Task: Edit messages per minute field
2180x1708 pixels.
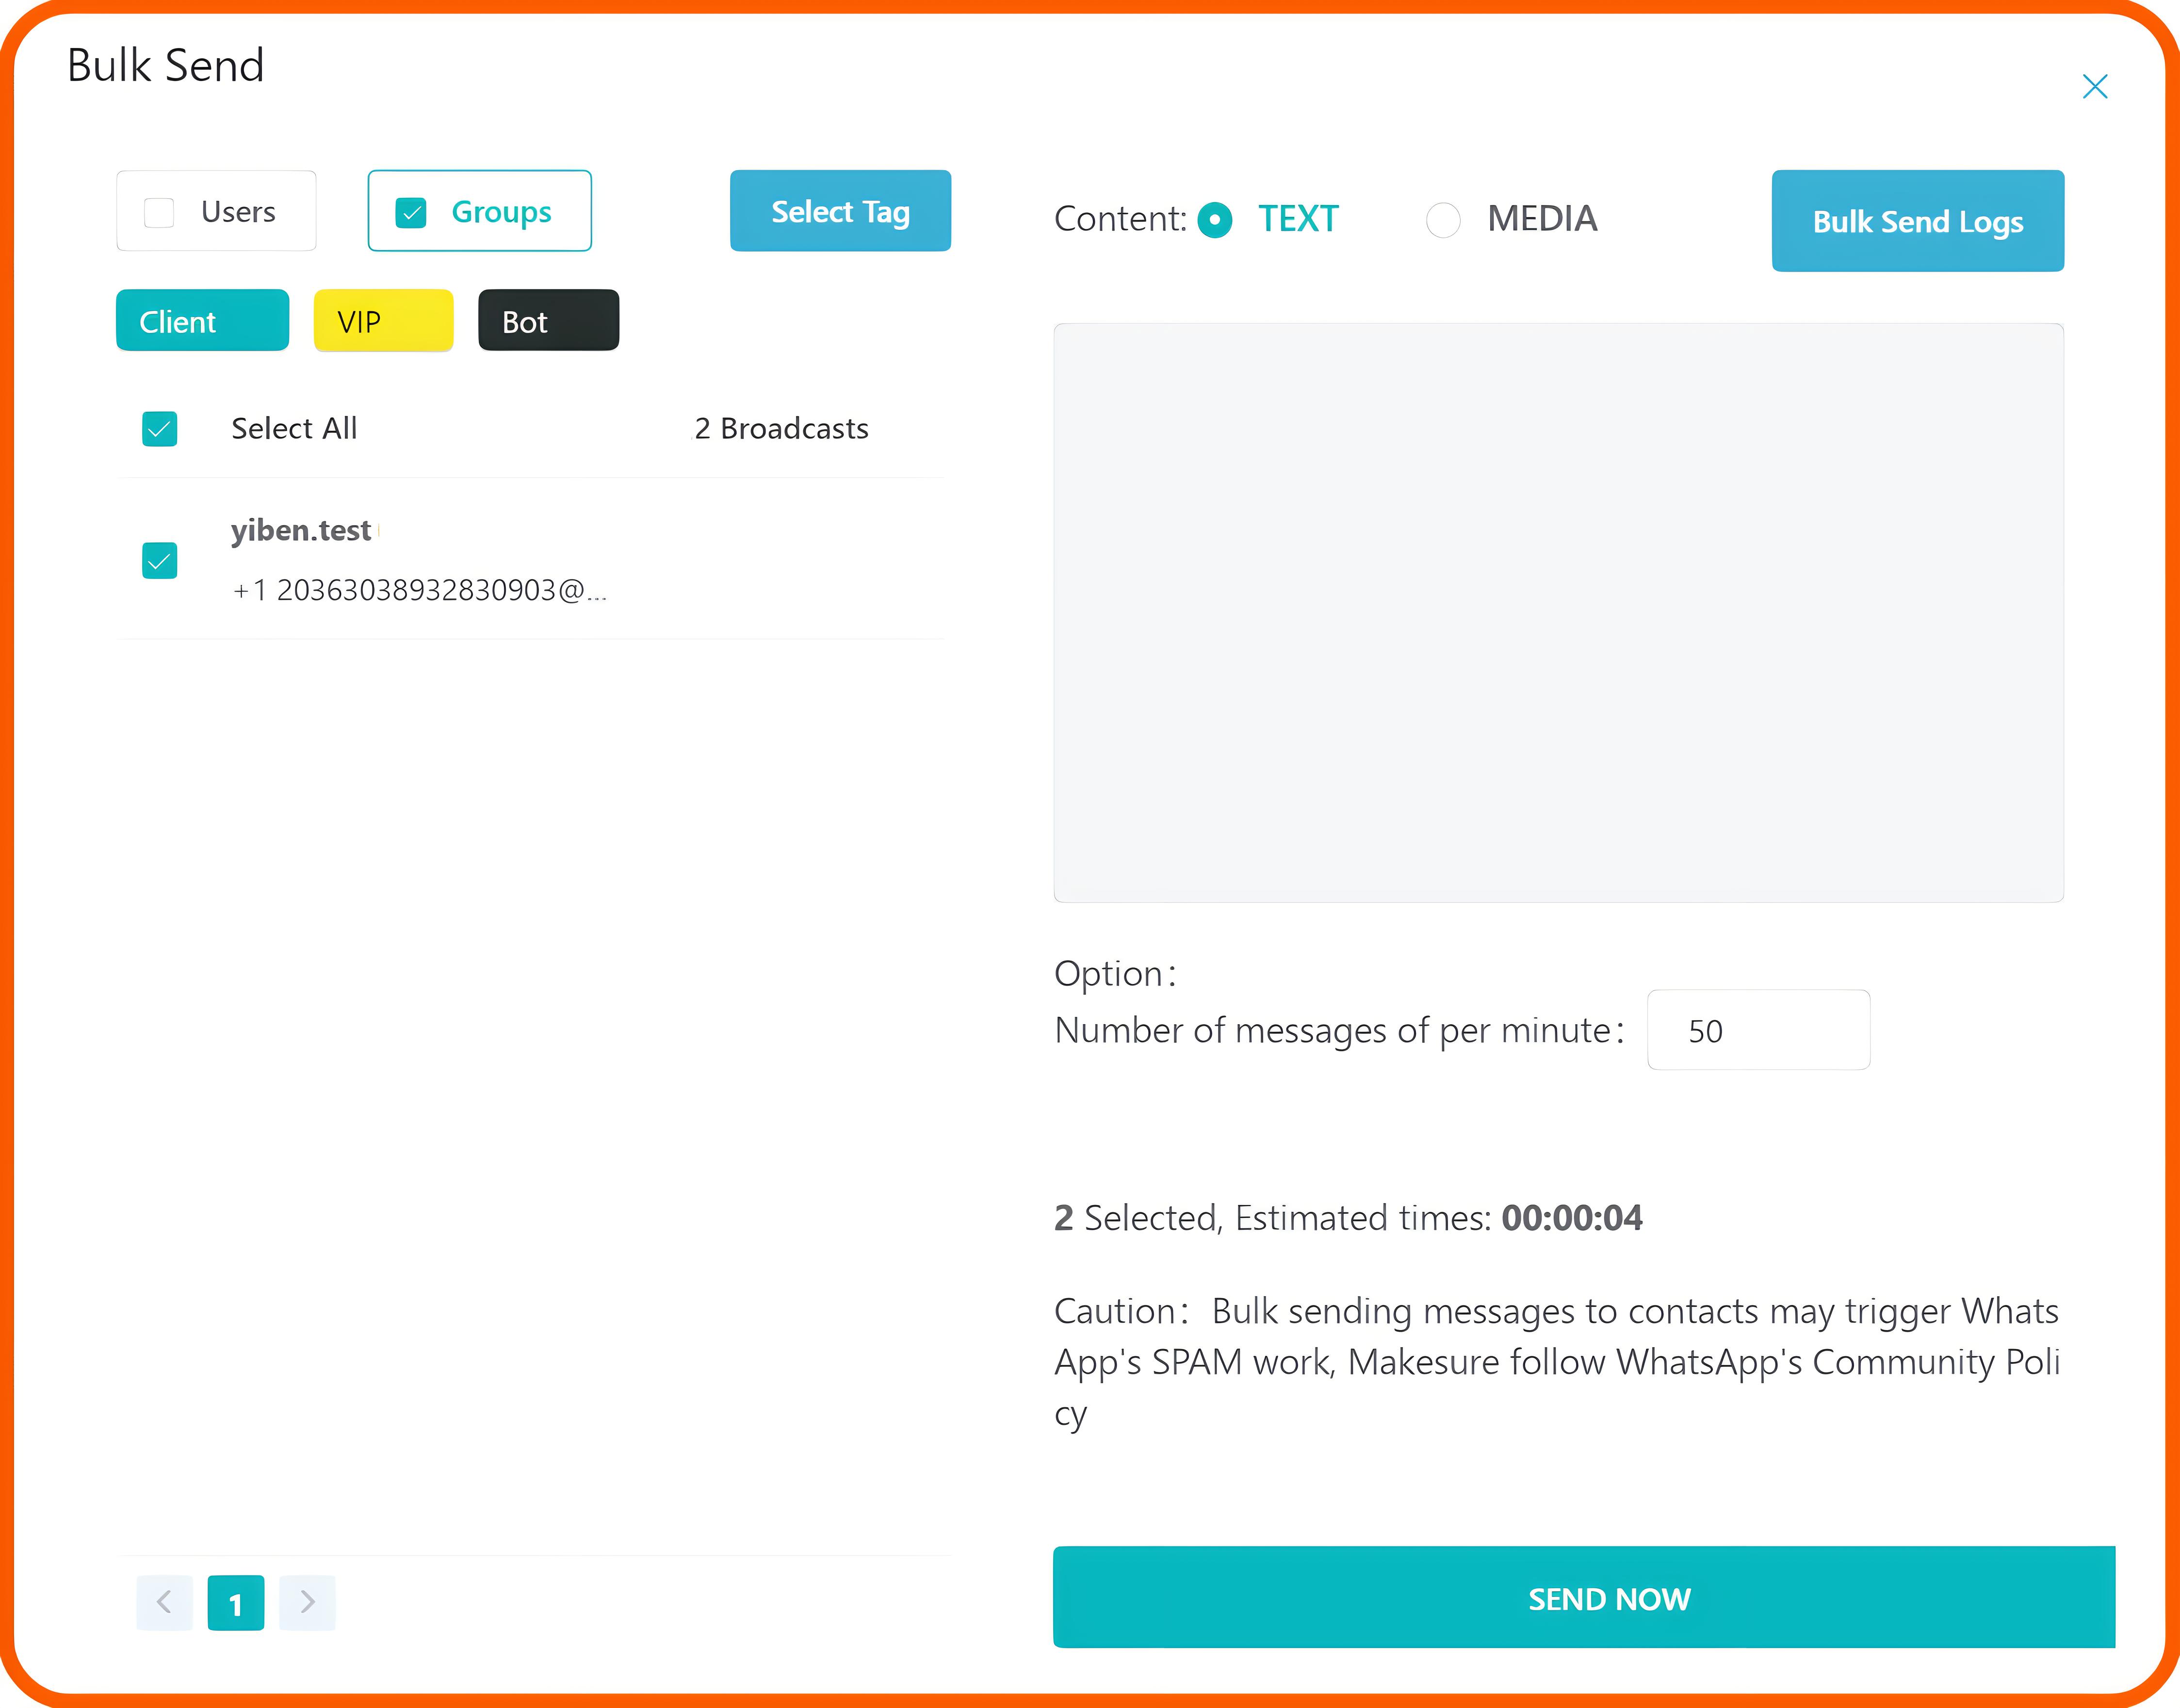Action: (x=1758, y=1030)
